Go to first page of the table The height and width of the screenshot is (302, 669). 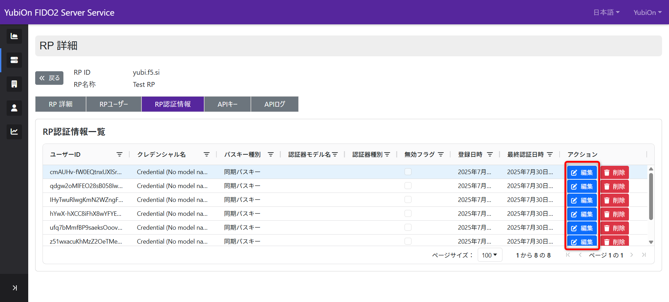coord(568,255)
